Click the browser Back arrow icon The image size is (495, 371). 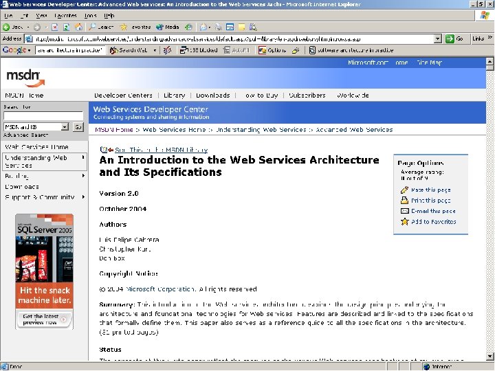click(6, 27)
